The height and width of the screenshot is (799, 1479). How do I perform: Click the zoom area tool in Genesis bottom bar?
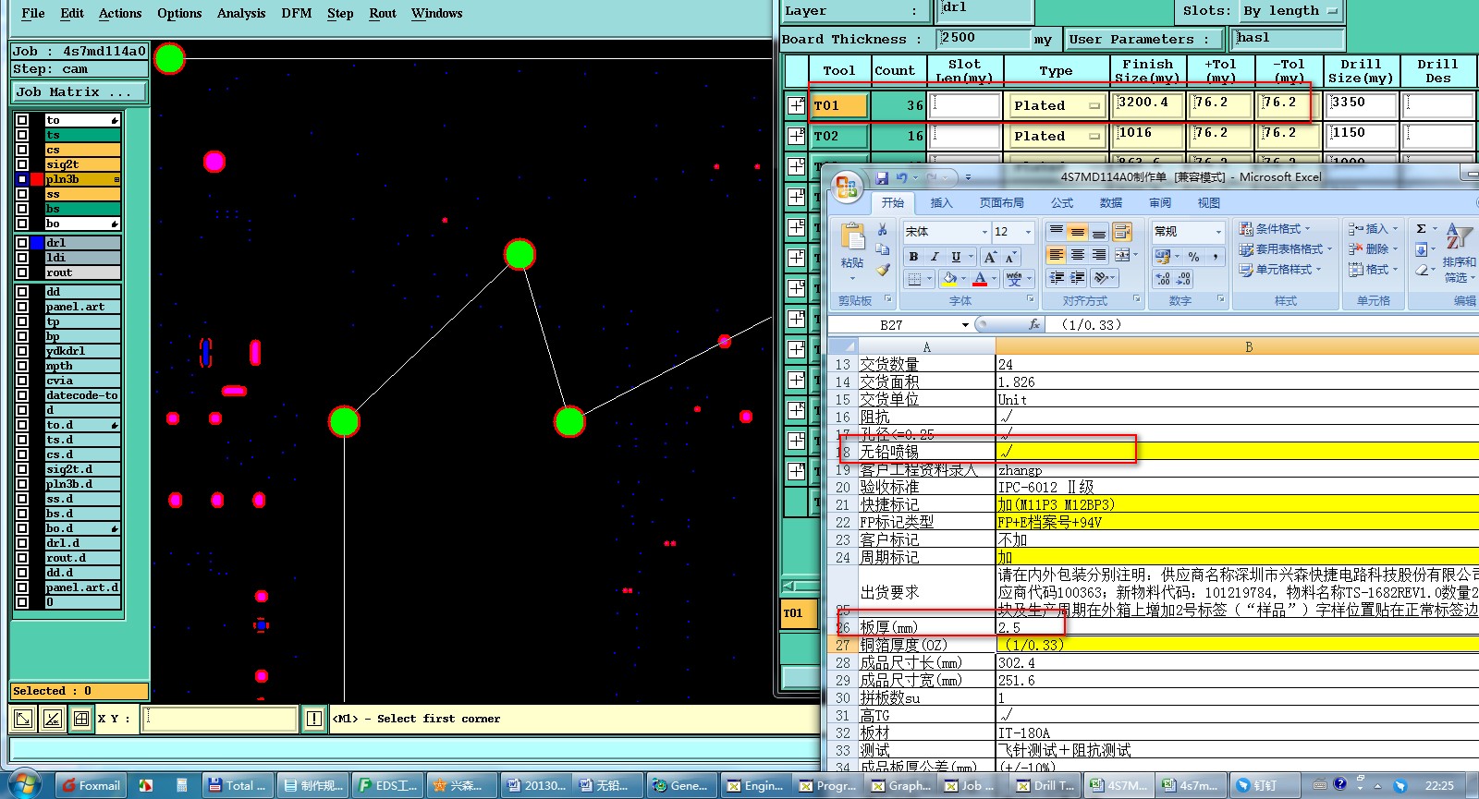tap(24, 718)
